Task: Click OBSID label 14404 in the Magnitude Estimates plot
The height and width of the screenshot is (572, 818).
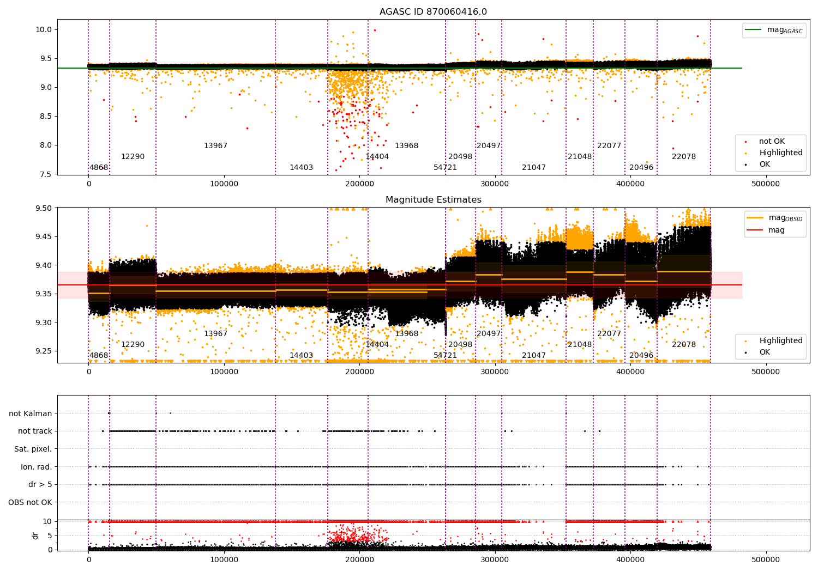Action: coord(377,345)
